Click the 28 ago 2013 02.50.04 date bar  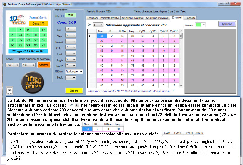(x=28, y=51)
